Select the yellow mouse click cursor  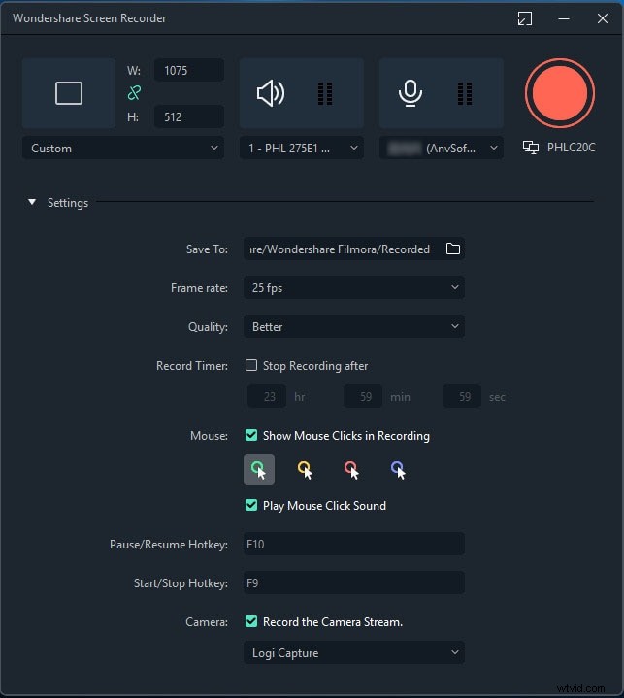coord(305,470)
